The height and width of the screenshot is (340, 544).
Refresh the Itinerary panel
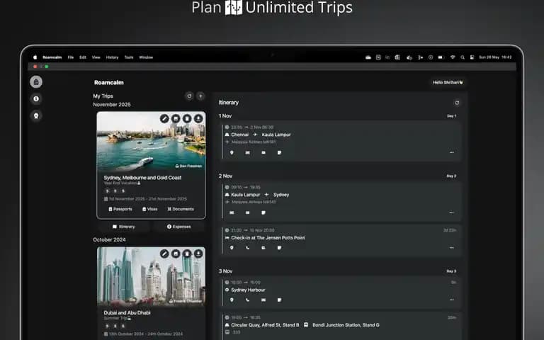(x=457, y=103)
